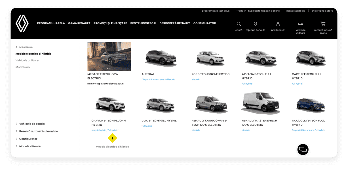Open CONFIGURATOR top menu item

tap(204, 23)
